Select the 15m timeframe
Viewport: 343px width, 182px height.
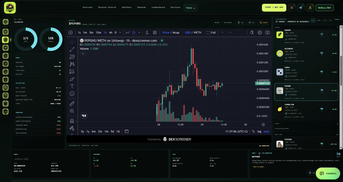coord(98,32)
